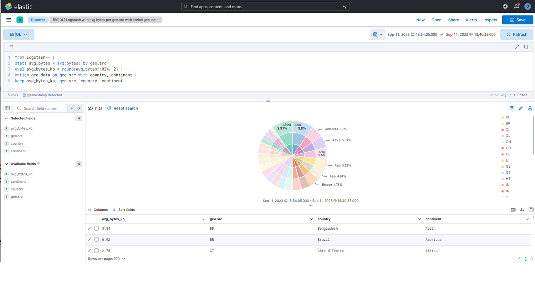Edit the visualization with pencil icon
This screenshot has height=301, width=535.
521,108
